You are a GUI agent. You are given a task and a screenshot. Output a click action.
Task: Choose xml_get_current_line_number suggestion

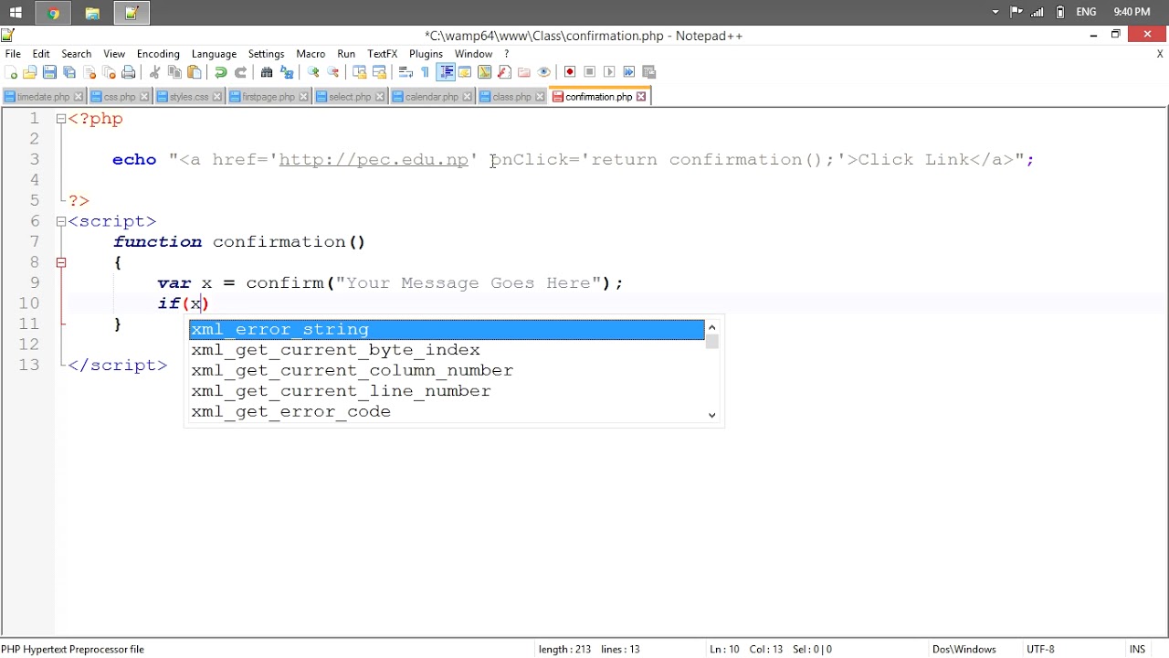coord(447,391)
